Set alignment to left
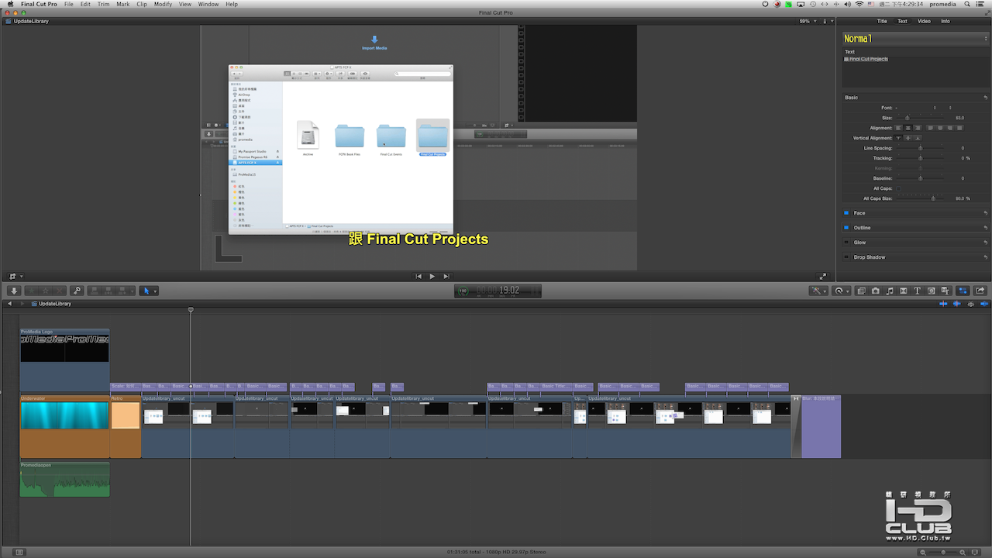This screenshot has height=558, width=992. click(x=899, y=128)
